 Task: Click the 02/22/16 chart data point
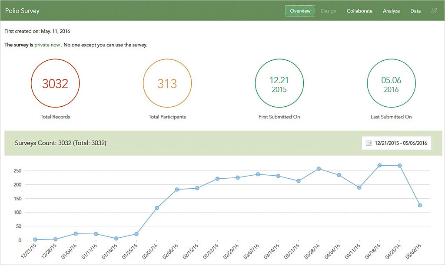[x=217, y=179]
